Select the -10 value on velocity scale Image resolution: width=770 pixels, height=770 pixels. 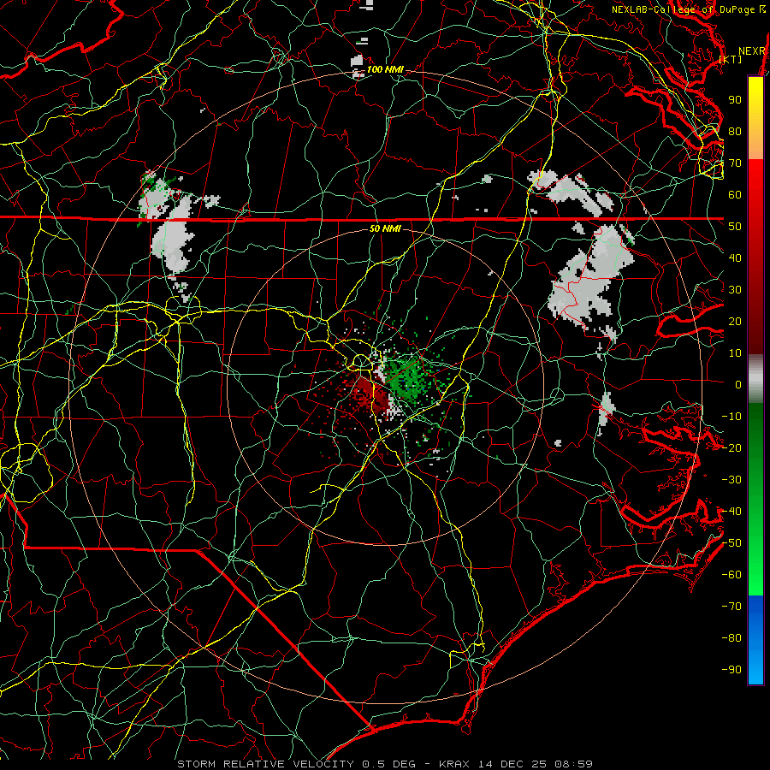click(x=731, y=417)
